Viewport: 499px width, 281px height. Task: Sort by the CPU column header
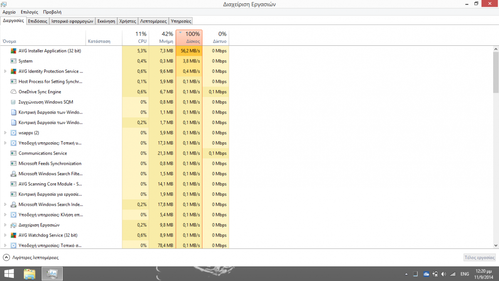click(x=135, y=37)
